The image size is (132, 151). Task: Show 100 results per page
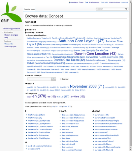[60, 106]
